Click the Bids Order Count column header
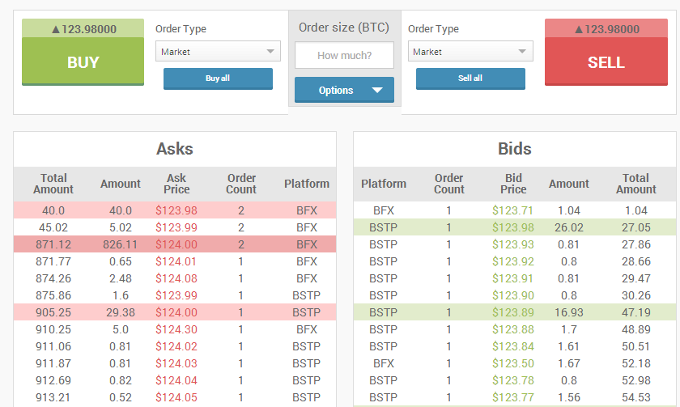This screenshot has width=680, height=407. [x=449, y=184]
